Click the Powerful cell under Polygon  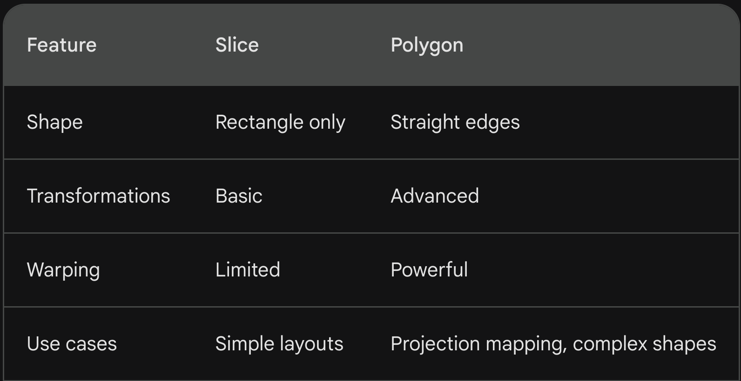point(429,270)
